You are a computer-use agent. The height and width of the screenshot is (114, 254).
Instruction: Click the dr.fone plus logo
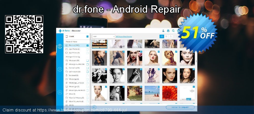(x=60, y=31)
